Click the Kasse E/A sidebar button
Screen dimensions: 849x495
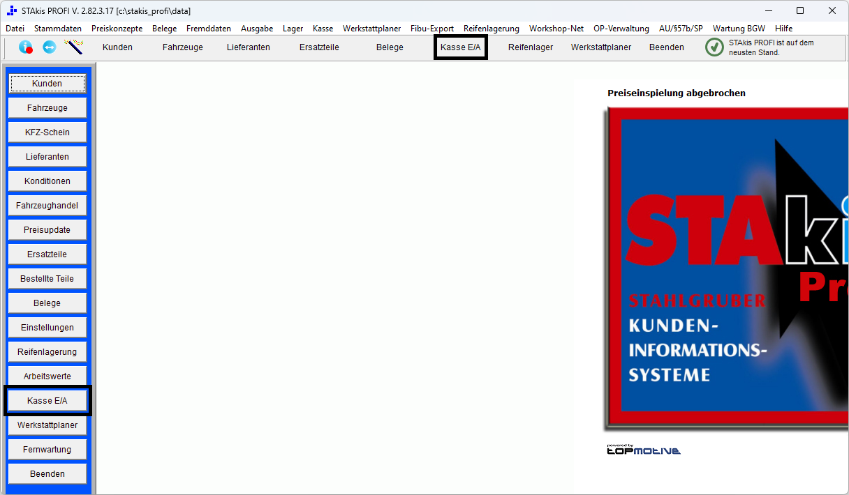(x=47, y=401)
